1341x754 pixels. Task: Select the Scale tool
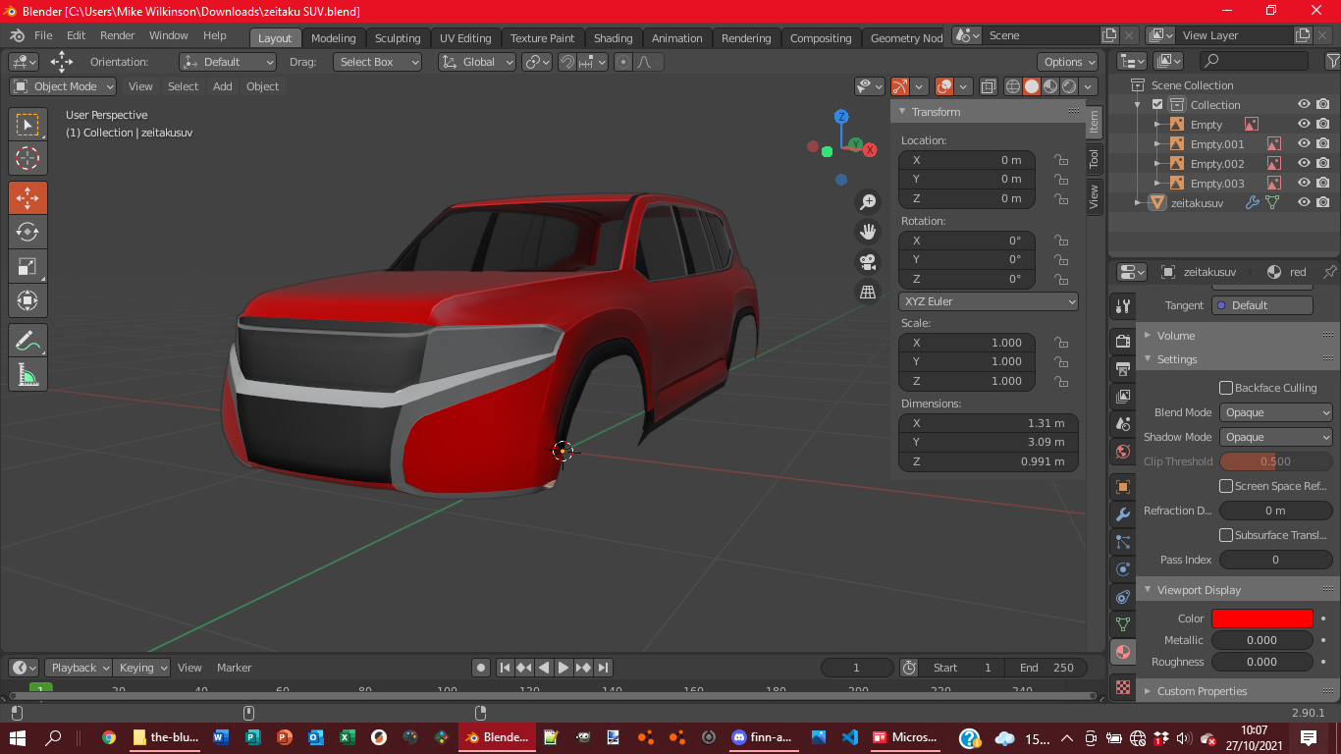(27, 266)
